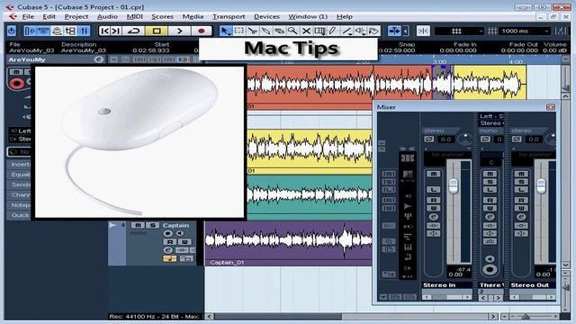Select the Time Warp tool
The image size is (576, 324).
click(319, 31)
